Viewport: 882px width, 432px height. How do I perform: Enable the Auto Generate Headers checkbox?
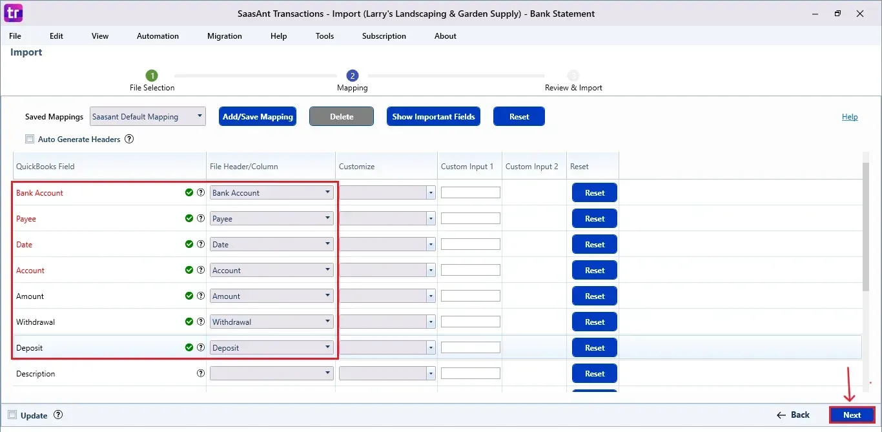(30, 139)
